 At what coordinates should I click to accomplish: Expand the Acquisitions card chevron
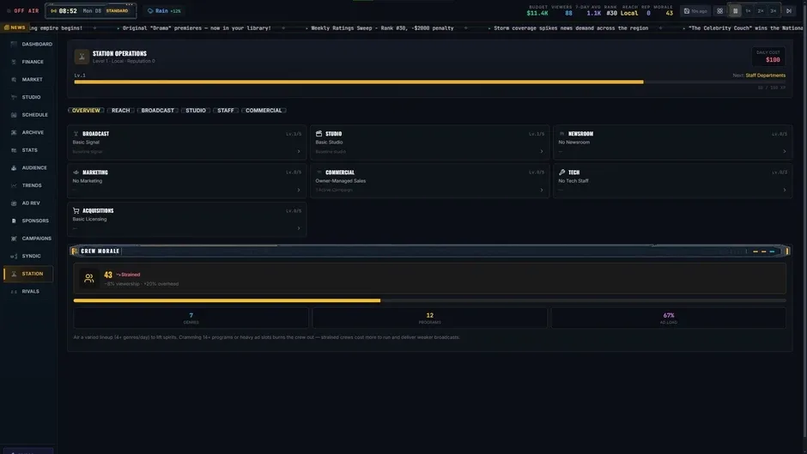click(299, 228)
